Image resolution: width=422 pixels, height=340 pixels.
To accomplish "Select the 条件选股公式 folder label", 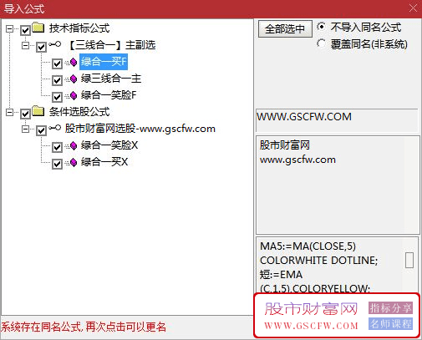I will point(79,112).
